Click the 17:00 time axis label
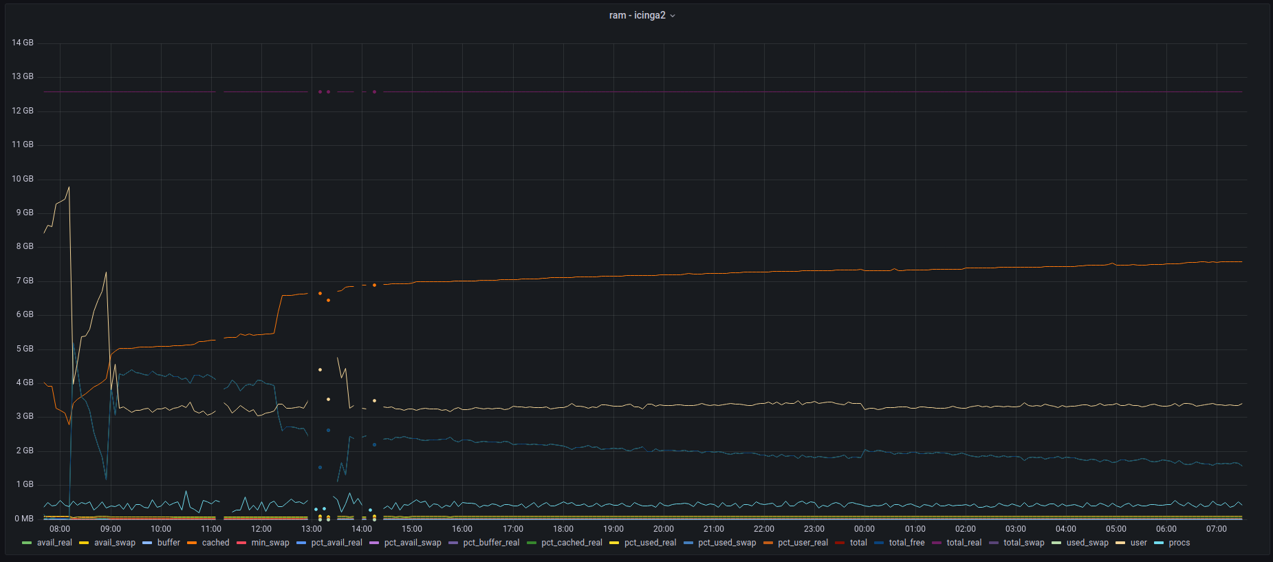Image resolution: width=1273 pixels, height=562 pixels. coord(513,529)
